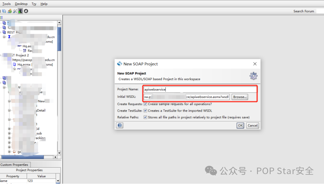
Task: Select the project icon beside REST Pro… row
Action: pos(4,32)
